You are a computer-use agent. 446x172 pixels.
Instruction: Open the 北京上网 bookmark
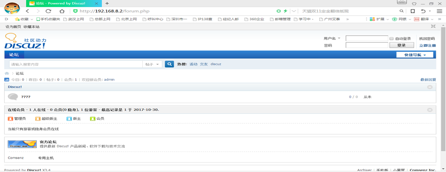tap(126, 19)
